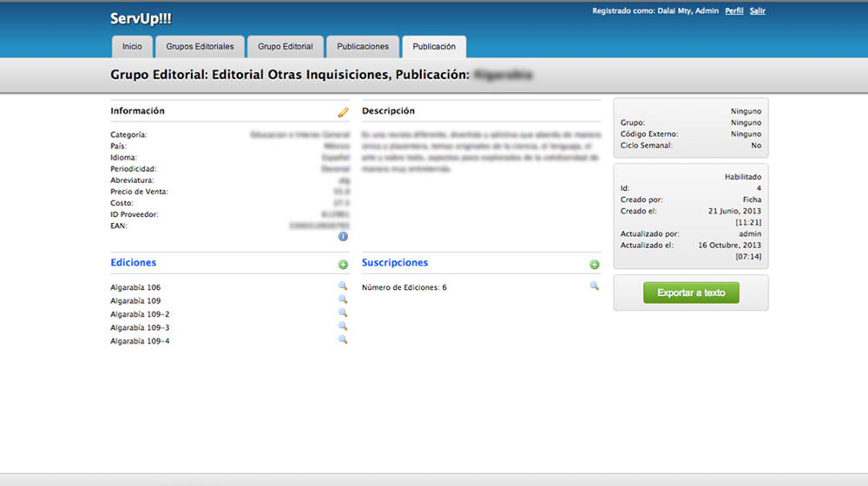Screen dimensions: 868x486
Task: Click magnifier icon for Algarabía 109-4
Action: 343,340
